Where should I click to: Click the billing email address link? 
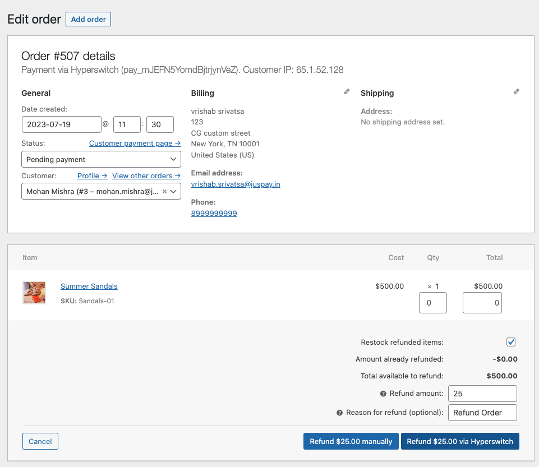point(236,184)
